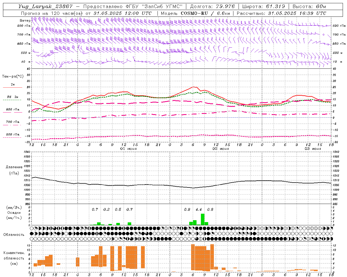Select the text 'Предоставлено ФГБУ "ЗапСиб УГМС"'

(x=133, y=6)
